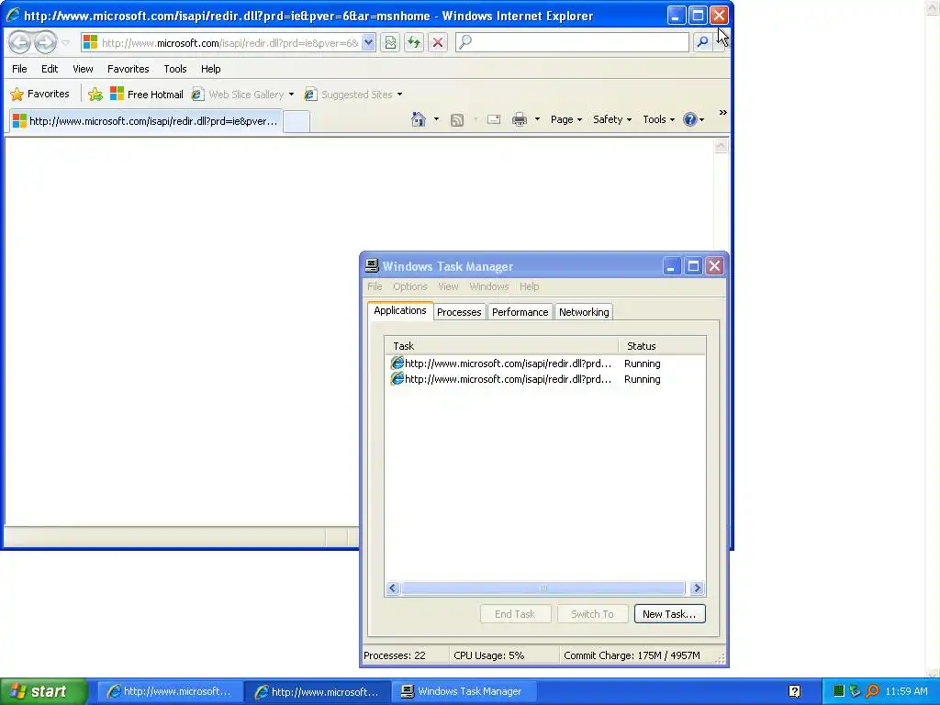Click the task list left scroll arrow
Image resolution: width=940 pixels, height=705 pixels.
click(393, 588)
